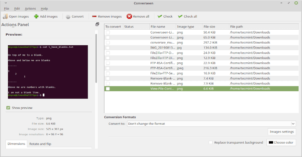Switch to the Dimensions tab
Viewport: 302px width, 157px height.
point(16,144)
